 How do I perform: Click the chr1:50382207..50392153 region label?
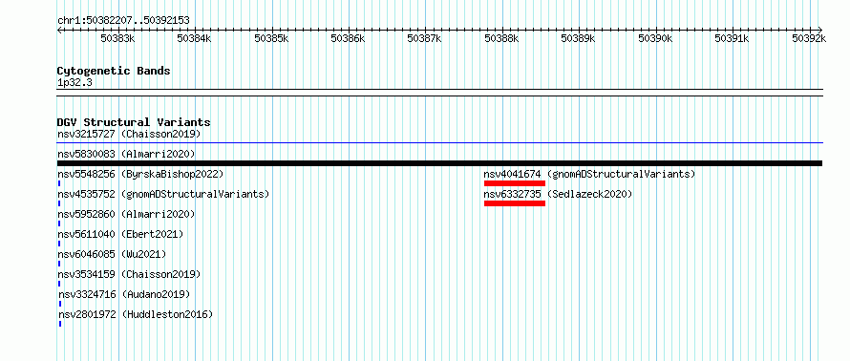(123, 21)
